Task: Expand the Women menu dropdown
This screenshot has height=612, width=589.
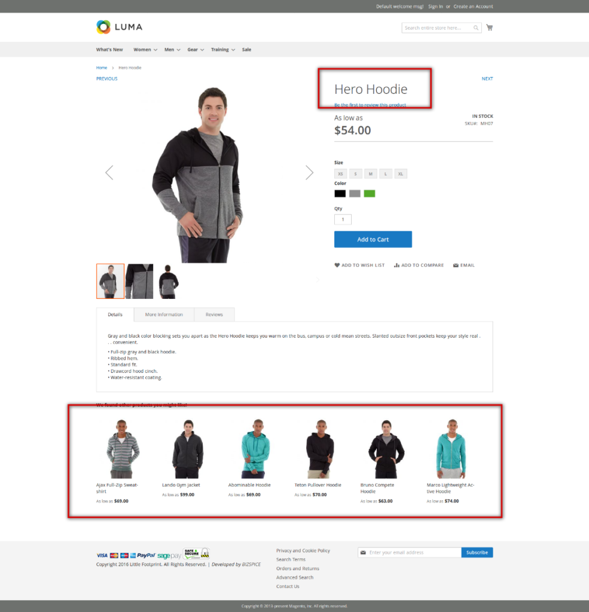Action: (x=145, y=50)
